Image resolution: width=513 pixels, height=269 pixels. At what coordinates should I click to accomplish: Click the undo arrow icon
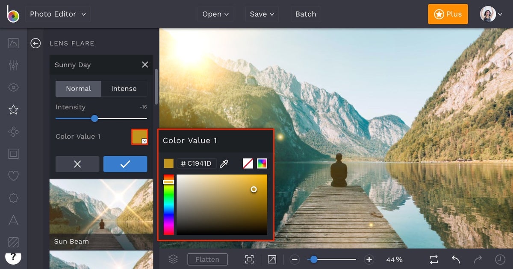455,259
